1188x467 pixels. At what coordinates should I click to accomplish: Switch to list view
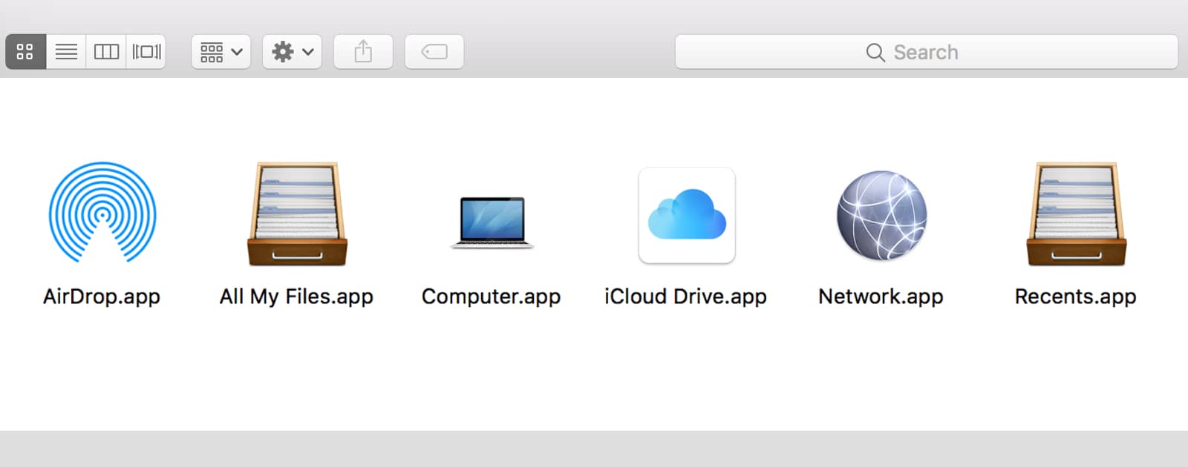66,52
